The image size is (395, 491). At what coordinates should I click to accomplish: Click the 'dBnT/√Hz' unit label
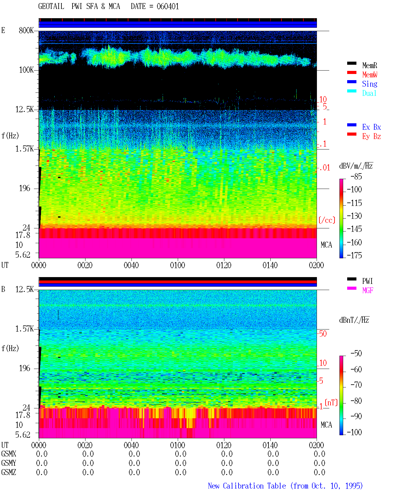point(354,320)
